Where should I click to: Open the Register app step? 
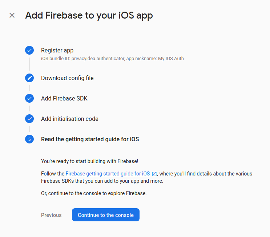[x=57, y=50]
